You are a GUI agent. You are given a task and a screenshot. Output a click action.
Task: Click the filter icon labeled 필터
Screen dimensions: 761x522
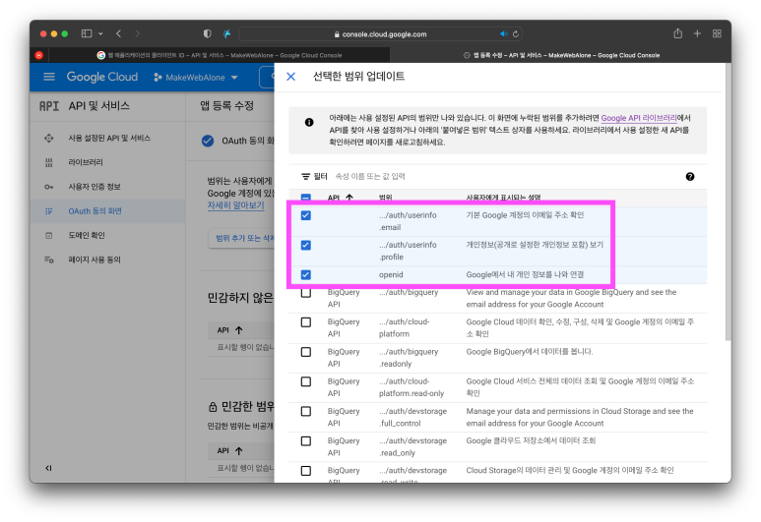coord(306,176)
